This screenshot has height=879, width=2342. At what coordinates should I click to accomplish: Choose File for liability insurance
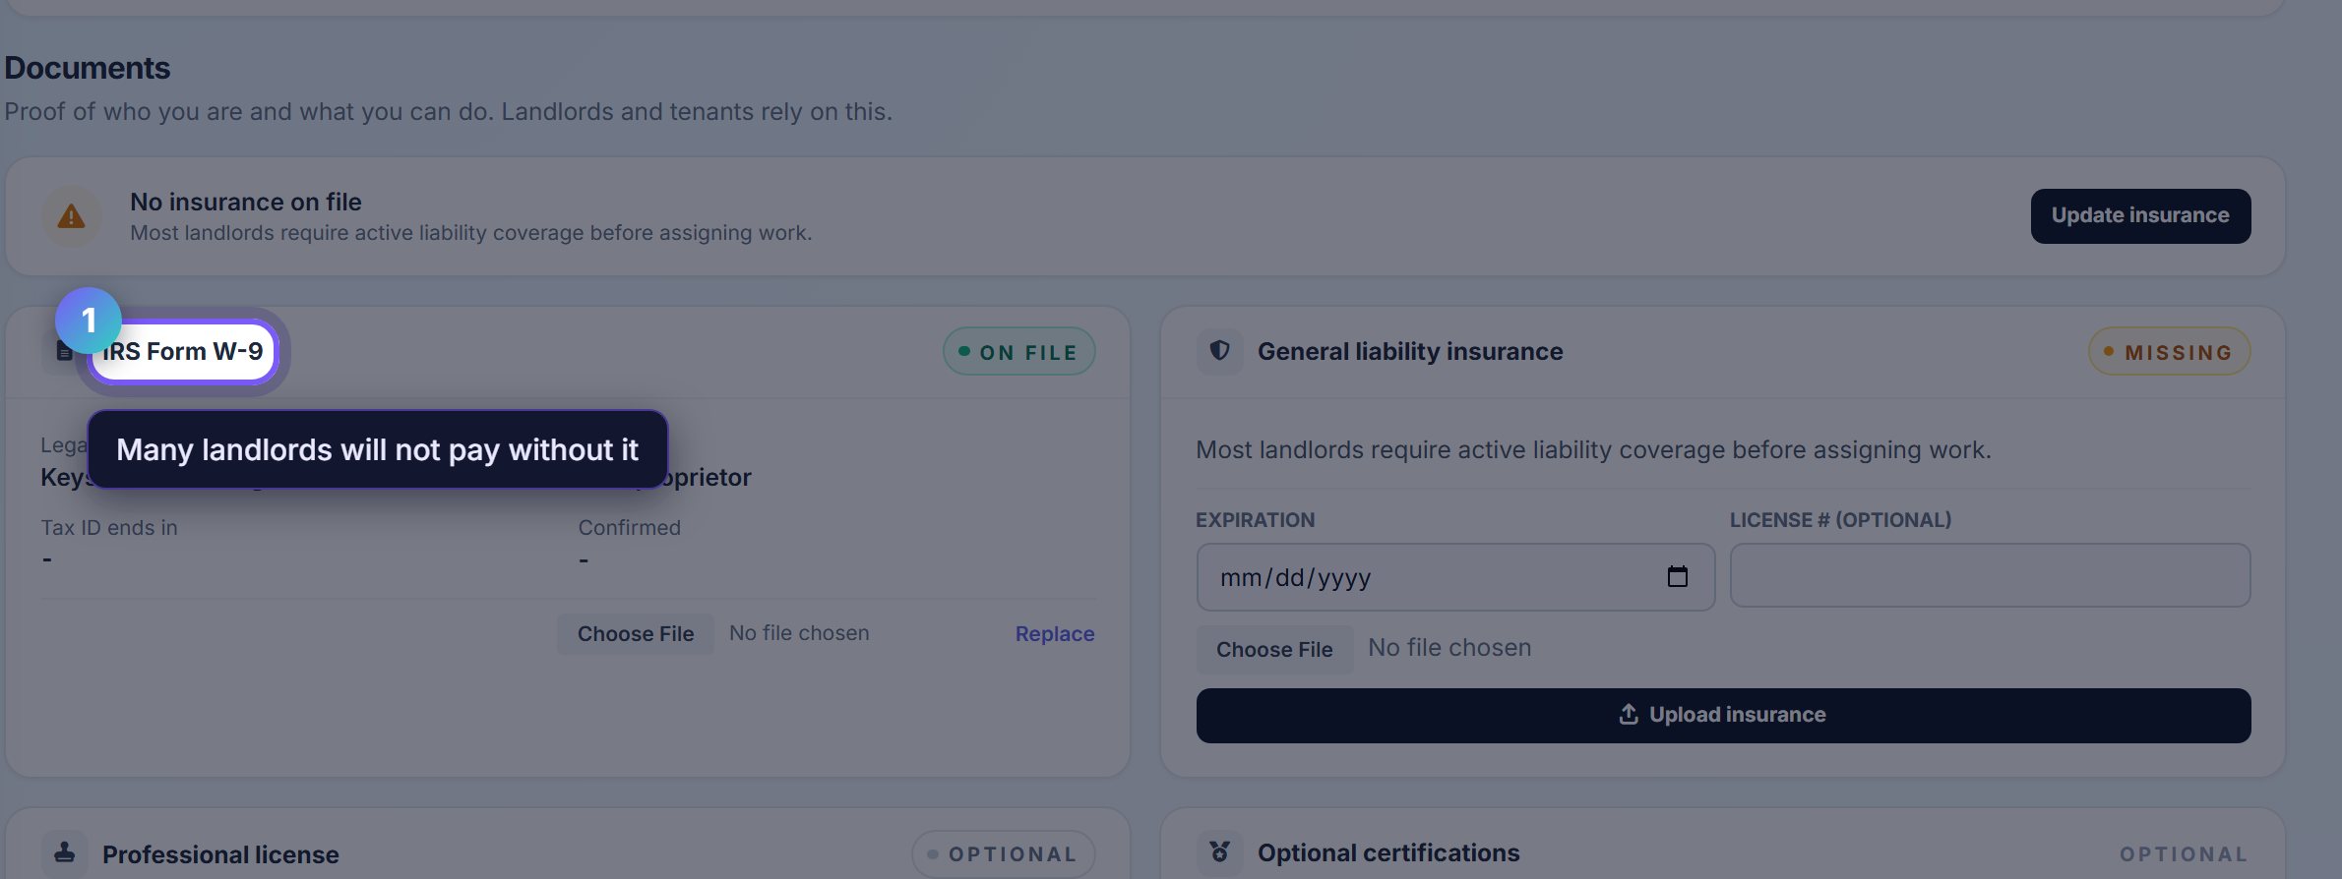pyautogui.click(x=1274, y=649)
